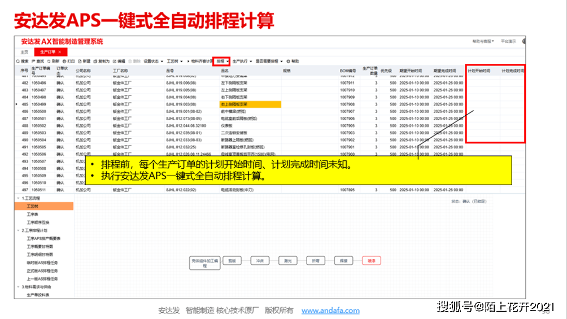The width and height of the screenshot is (567, 319).
Task: Select 工序表 in the left tree
Action: pyautogui.click(x=32, y=215)
